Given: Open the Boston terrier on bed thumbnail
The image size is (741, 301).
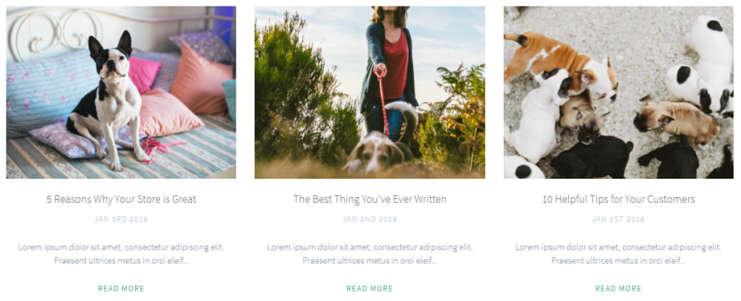Looking at the screenshot, I should tap(121, 92).
